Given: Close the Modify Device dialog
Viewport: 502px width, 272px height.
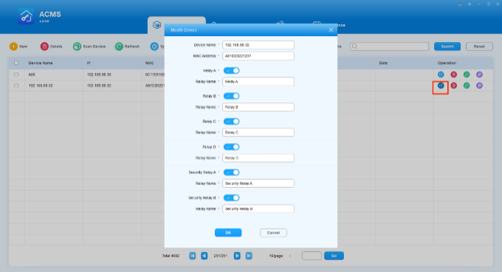Looking at the screenshot, I should coord(331,29).
